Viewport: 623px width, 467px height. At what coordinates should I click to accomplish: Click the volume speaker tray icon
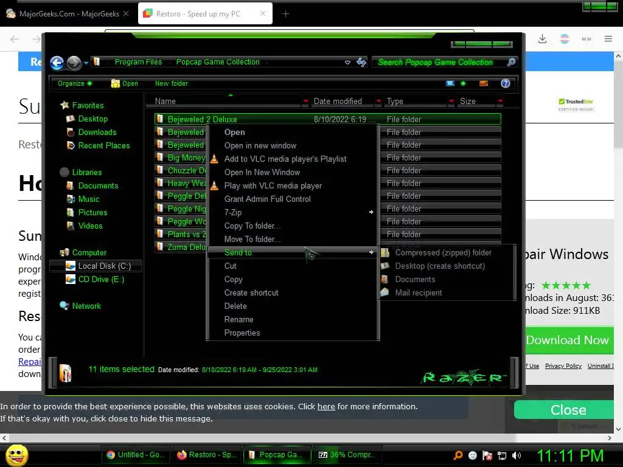coord(517,455)
